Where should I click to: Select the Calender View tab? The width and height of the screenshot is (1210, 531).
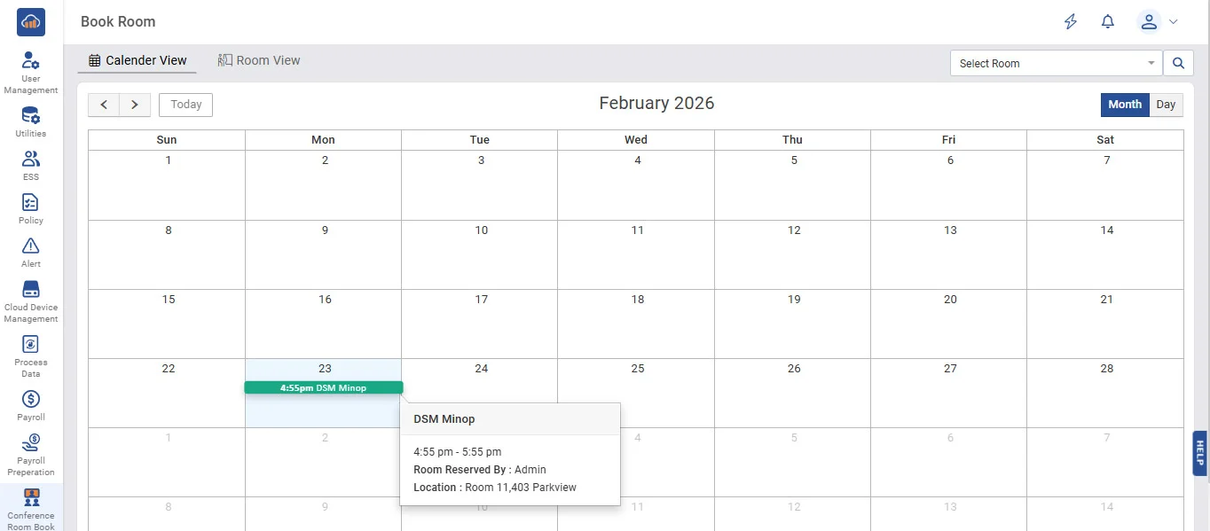click(x=137, y=60)
